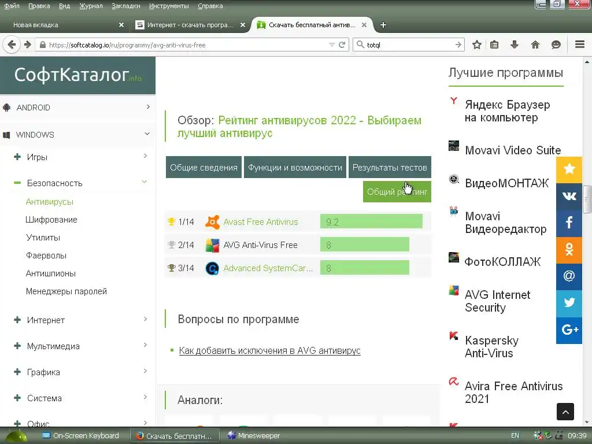The width and height of the screenshot is (592, 444).
Task: Share page on Facebook
Action: pos(569,223)
